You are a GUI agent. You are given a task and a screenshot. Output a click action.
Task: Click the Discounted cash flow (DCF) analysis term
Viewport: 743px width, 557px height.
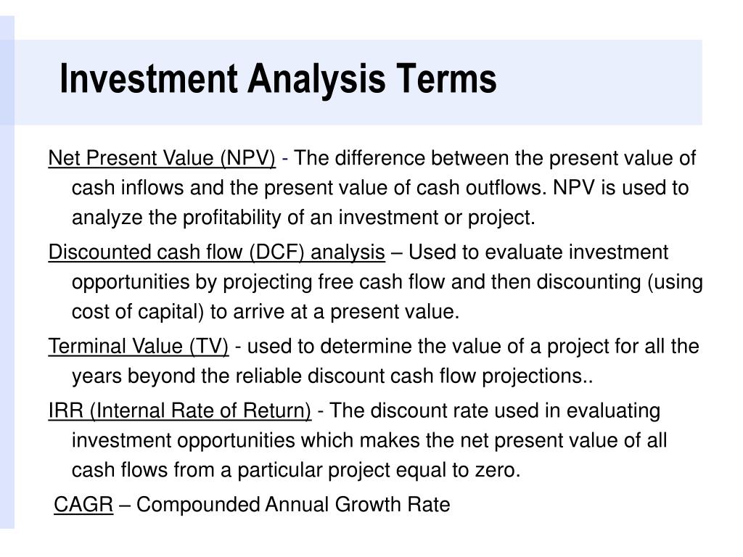[x=216, y=252]
